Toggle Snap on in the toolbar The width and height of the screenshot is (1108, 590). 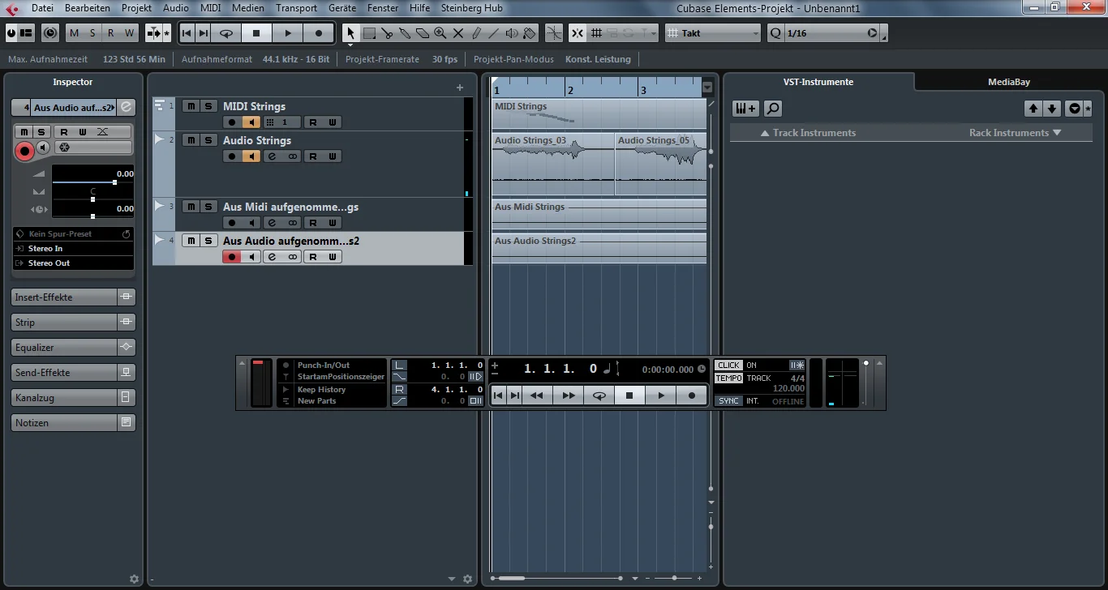point(577,33)
